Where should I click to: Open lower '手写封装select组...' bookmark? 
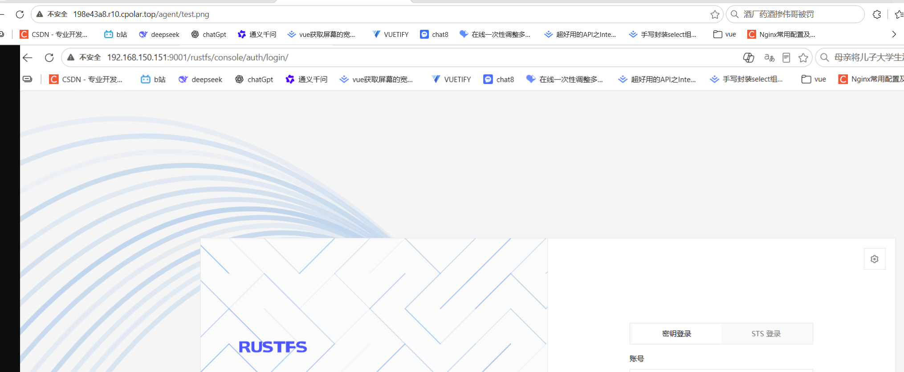point(746,79)
